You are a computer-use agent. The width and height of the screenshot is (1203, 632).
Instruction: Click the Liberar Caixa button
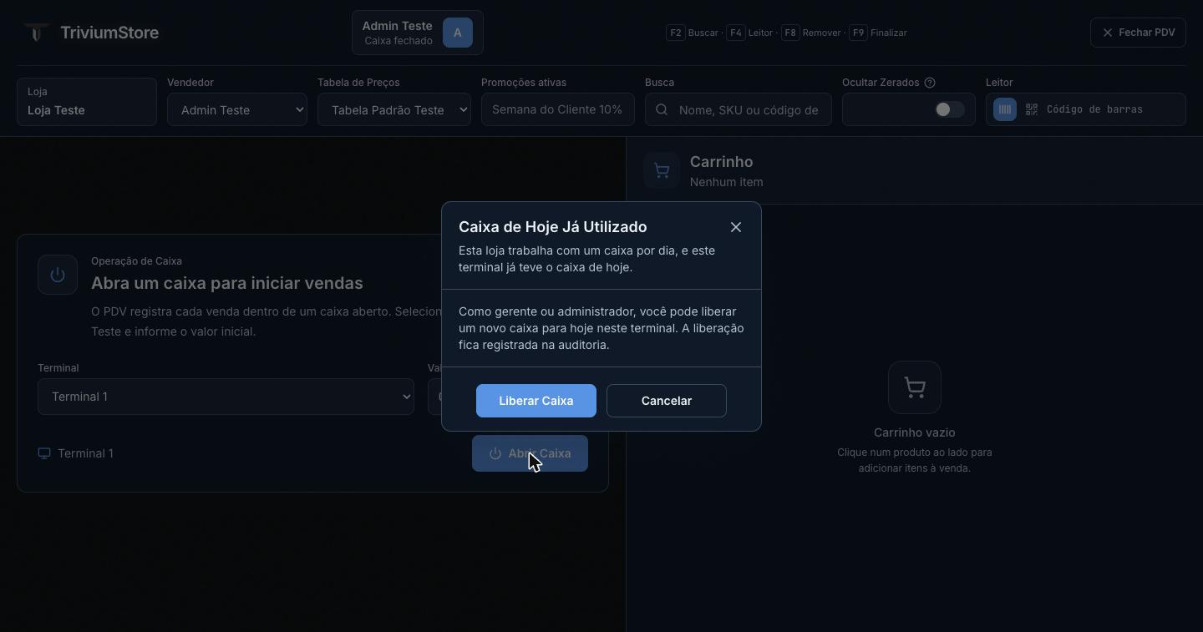(536, 401)
